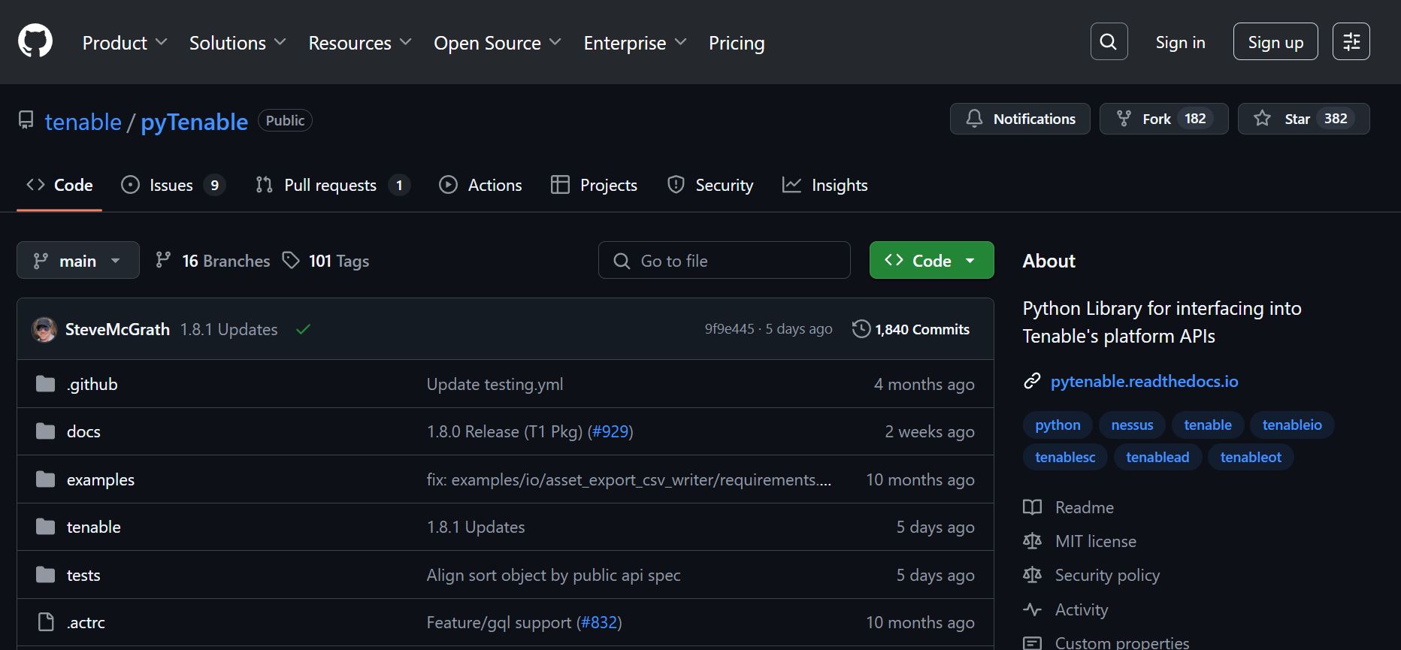
Task: Click the notifications bell icon
Action: coord(974,119)
